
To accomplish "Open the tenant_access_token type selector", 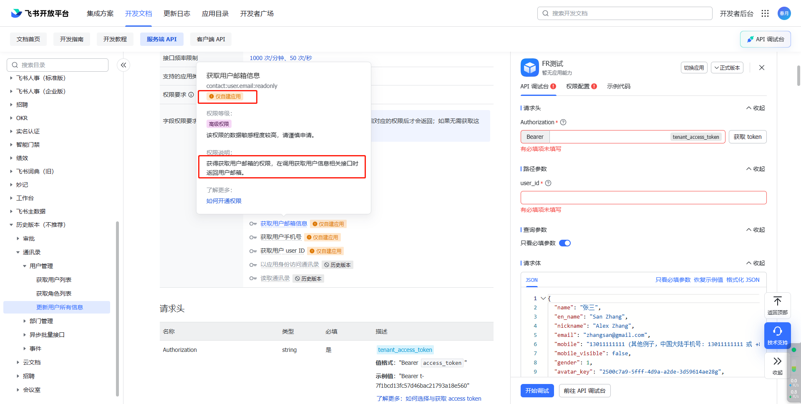I will [x=696, y=137].
